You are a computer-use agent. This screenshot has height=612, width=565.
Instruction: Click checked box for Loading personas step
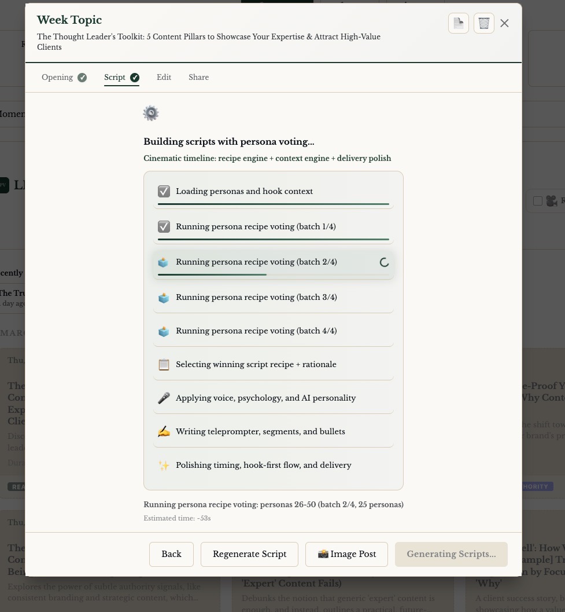[164, 192]
